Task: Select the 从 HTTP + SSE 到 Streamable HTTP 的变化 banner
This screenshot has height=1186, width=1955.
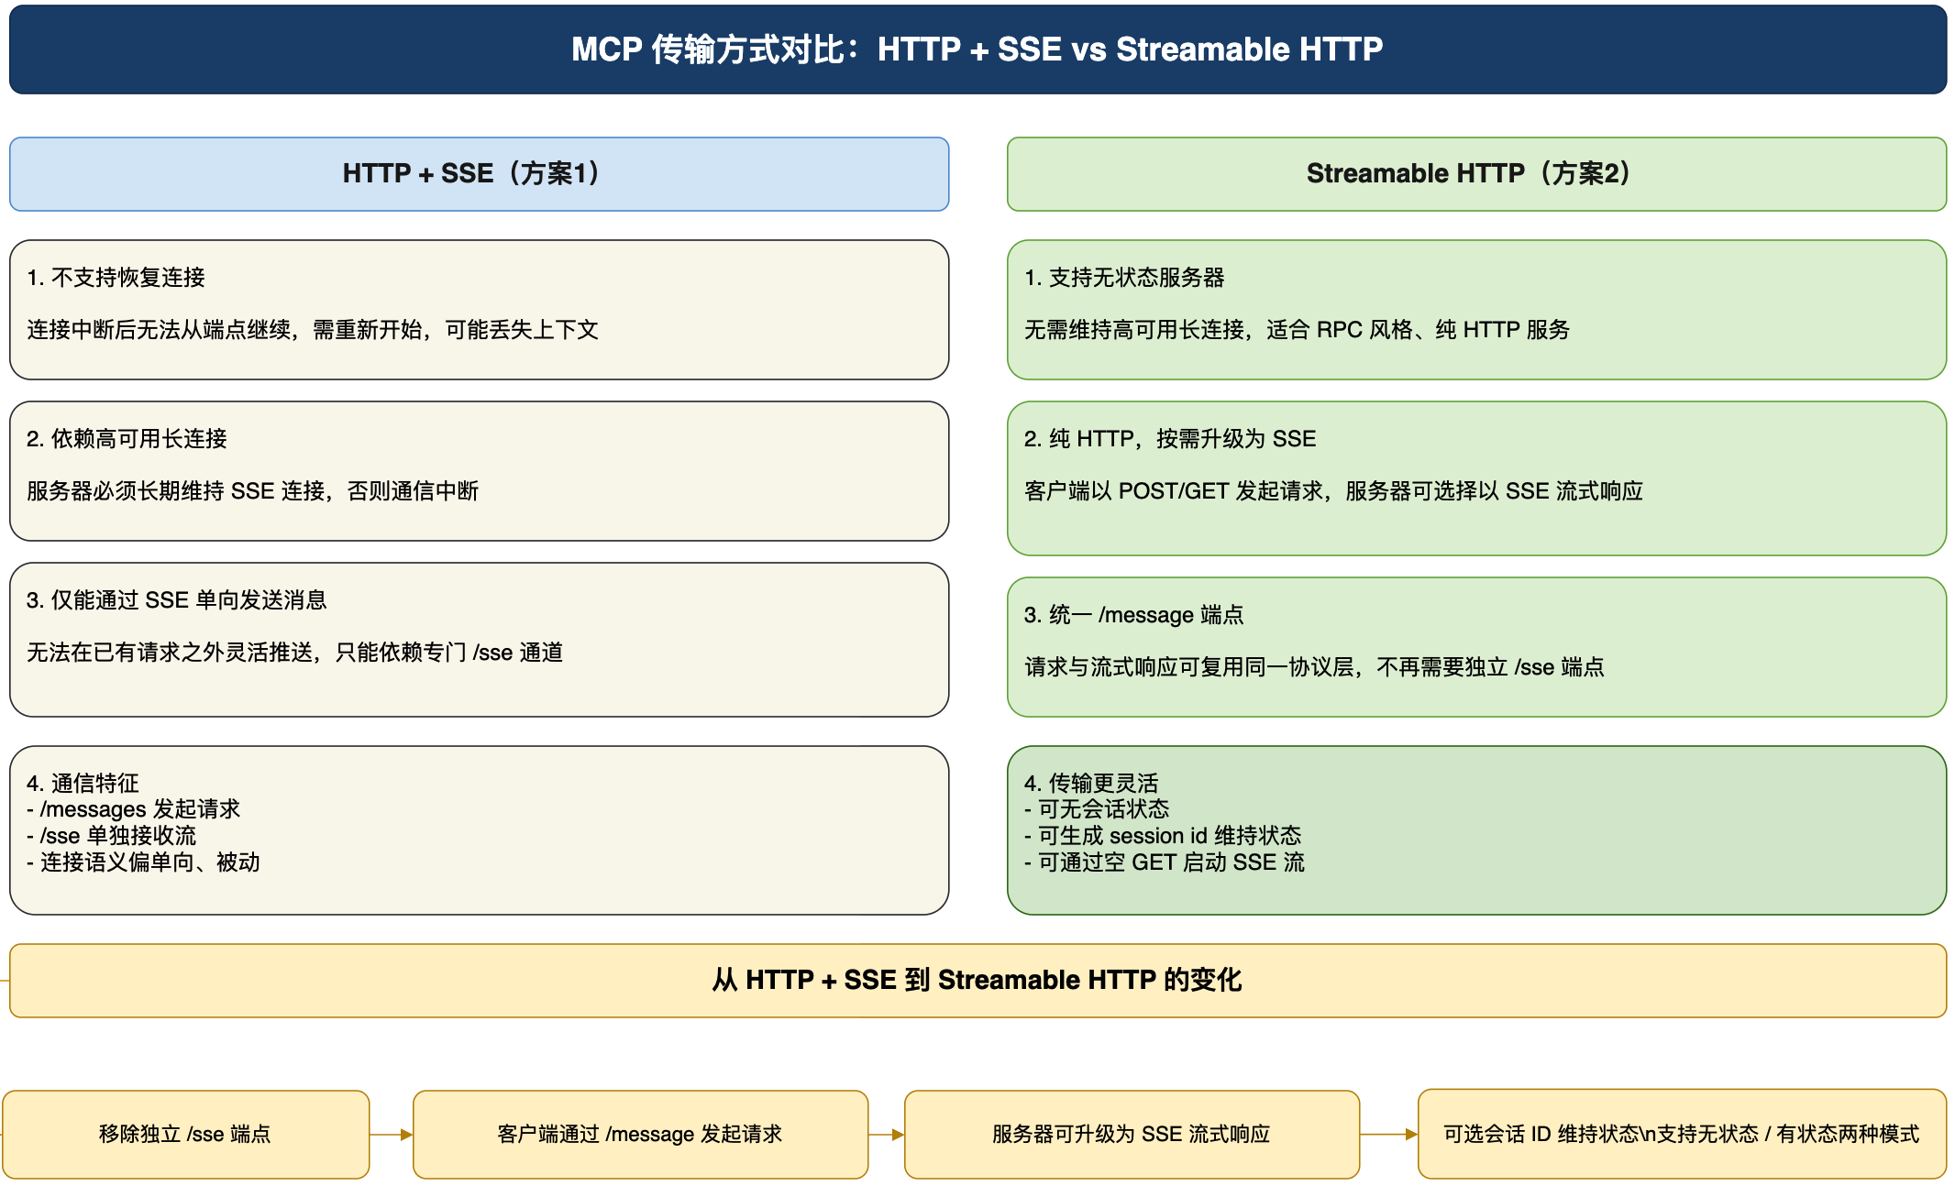Action: coord(977,981)
